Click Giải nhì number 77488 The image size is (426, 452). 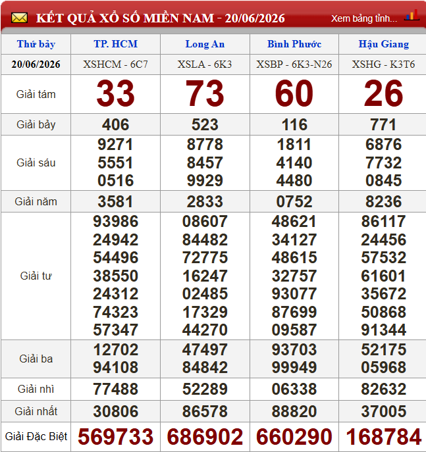116,389
